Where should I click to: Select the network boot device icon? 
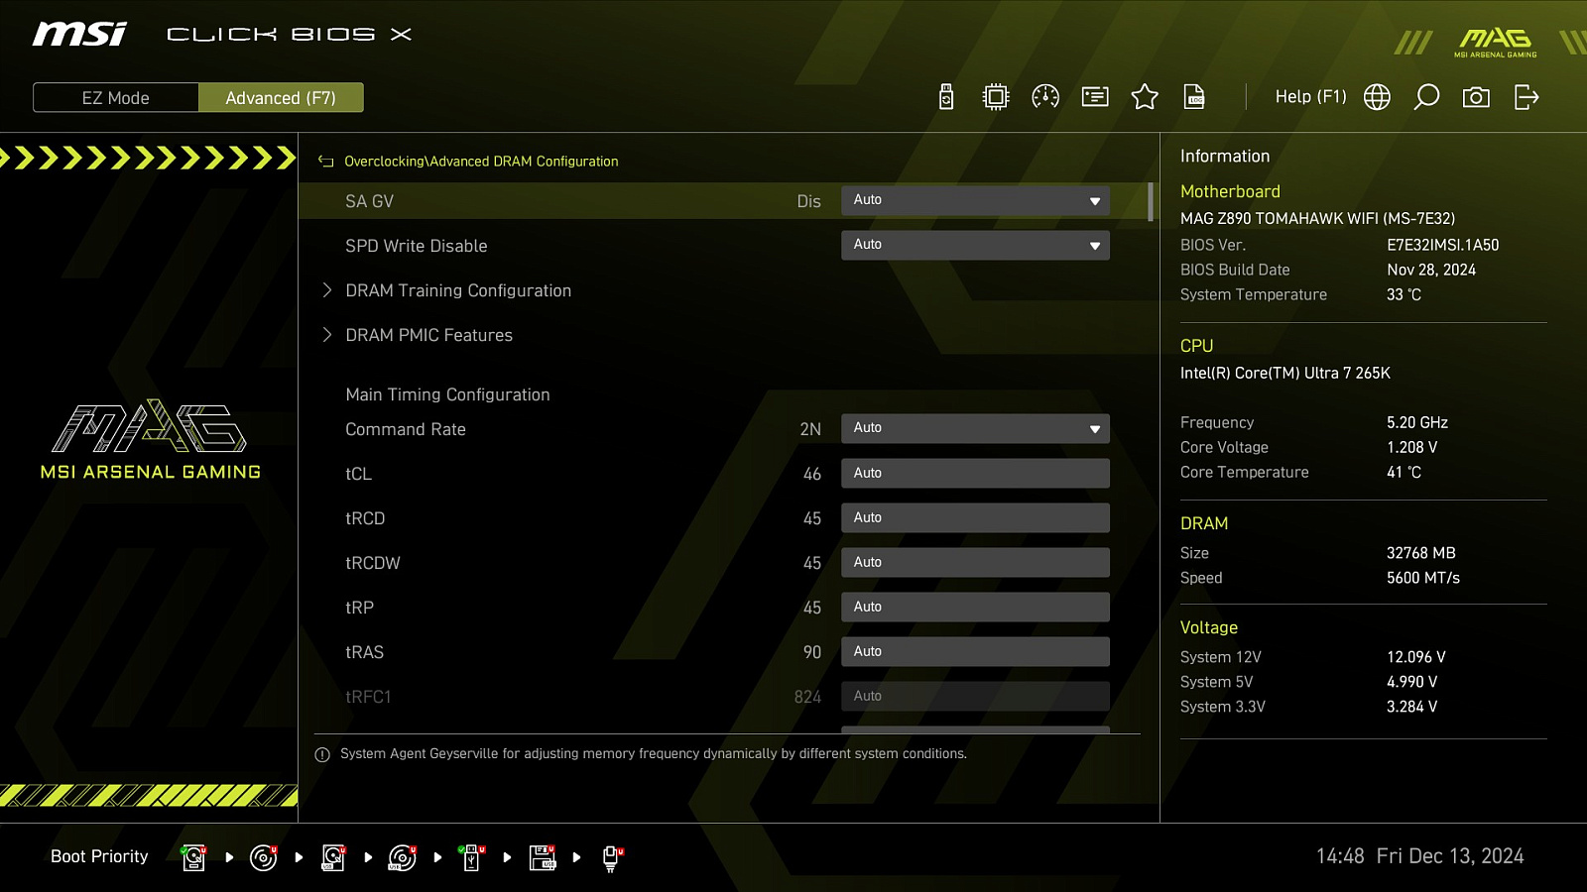click(612, 857)
